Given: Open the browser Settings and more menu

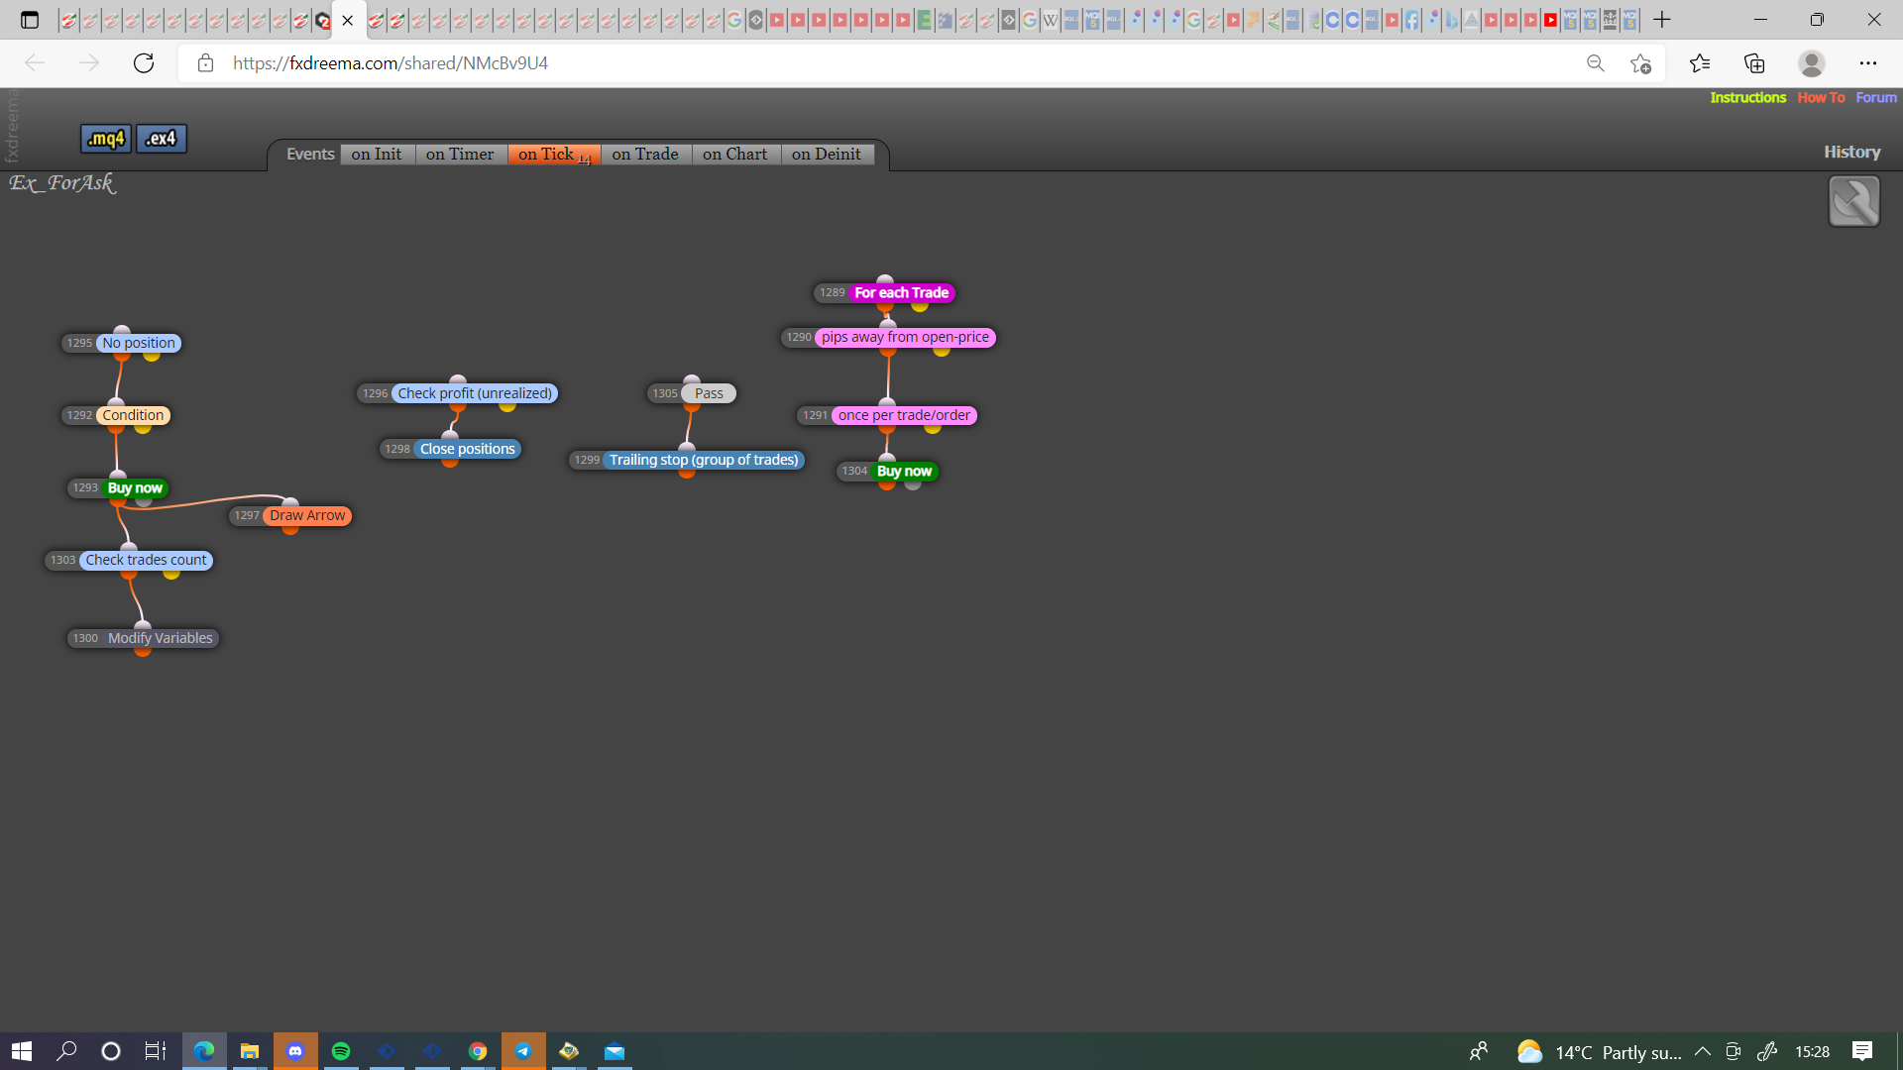Looking at the screenshot, I should pyautogui.click(x=1868, y=63).
